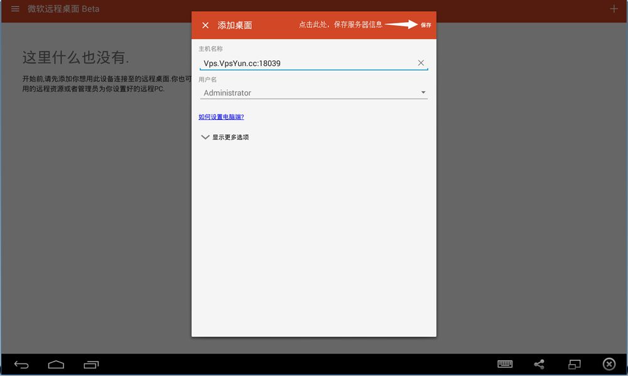The width and height of the screenshot is (628, 376).
Task: Click the 用户名 field label
Action: (x=207, y=80)
